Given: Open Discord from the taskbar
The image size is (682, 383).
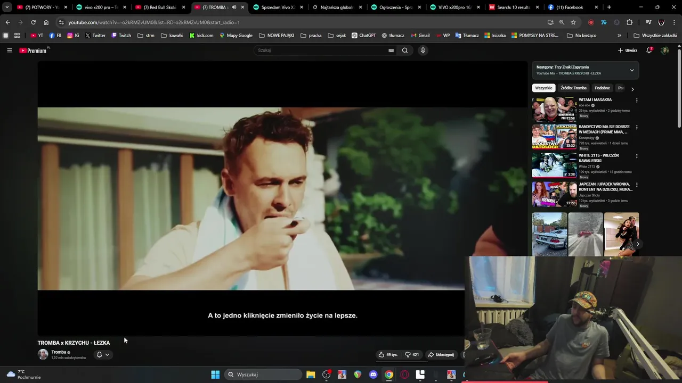Looking at the screenshot, I should click(x=374, y=374).
